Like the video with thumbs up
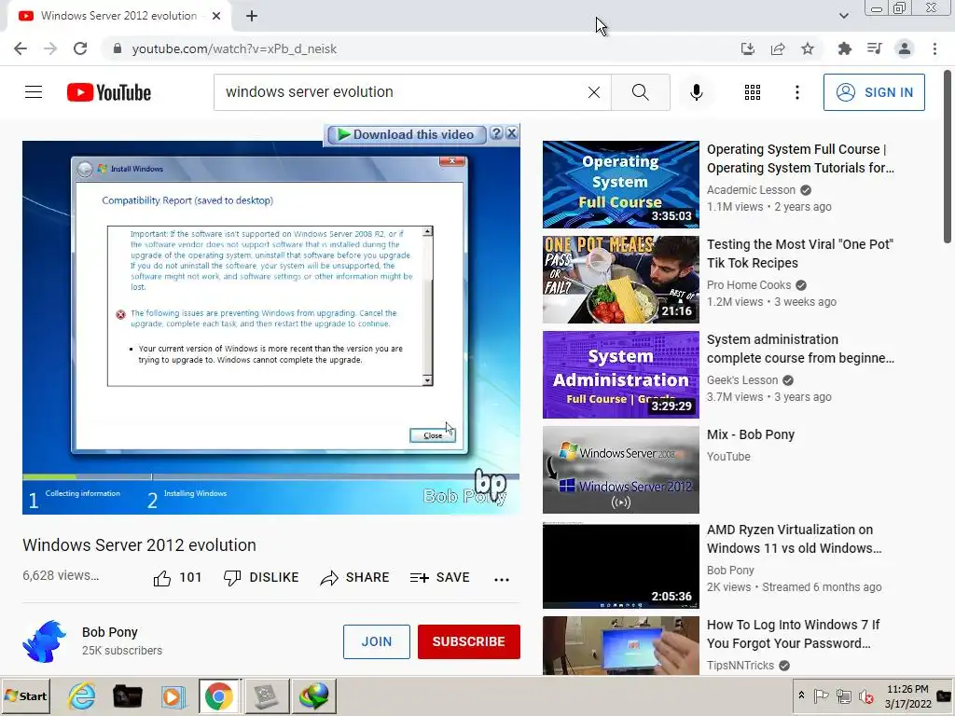This screenshot has height=716, width=955. pos(162,578)
